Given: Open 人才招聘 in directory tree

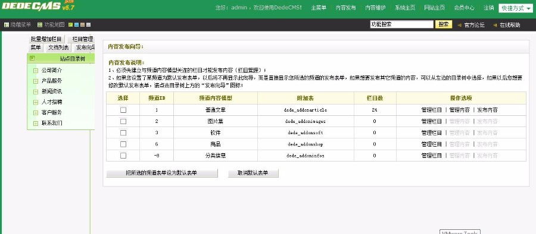Looking at the screenshot, I should [52, 102].
